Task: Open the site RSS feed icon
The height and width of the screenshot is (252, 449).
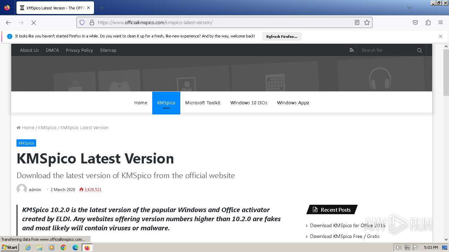Action: coord(351,50)
